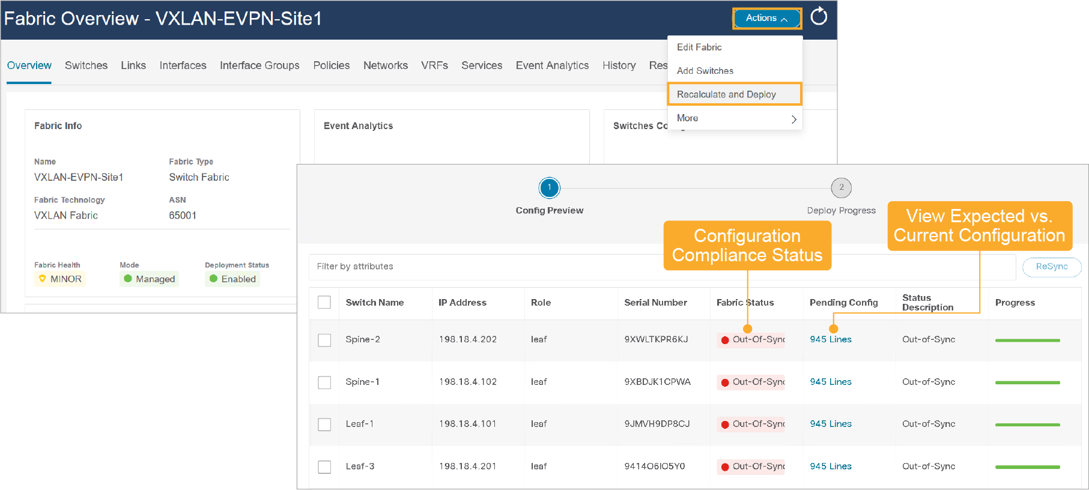Select Recalculate and Deploy menu entry

point(735,94)
